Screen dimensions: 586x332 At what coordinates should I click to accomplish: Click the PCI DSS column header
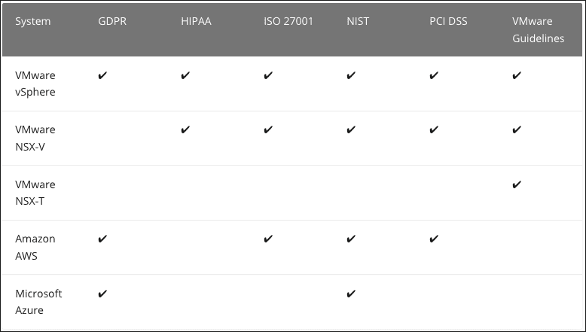[448, 21]
